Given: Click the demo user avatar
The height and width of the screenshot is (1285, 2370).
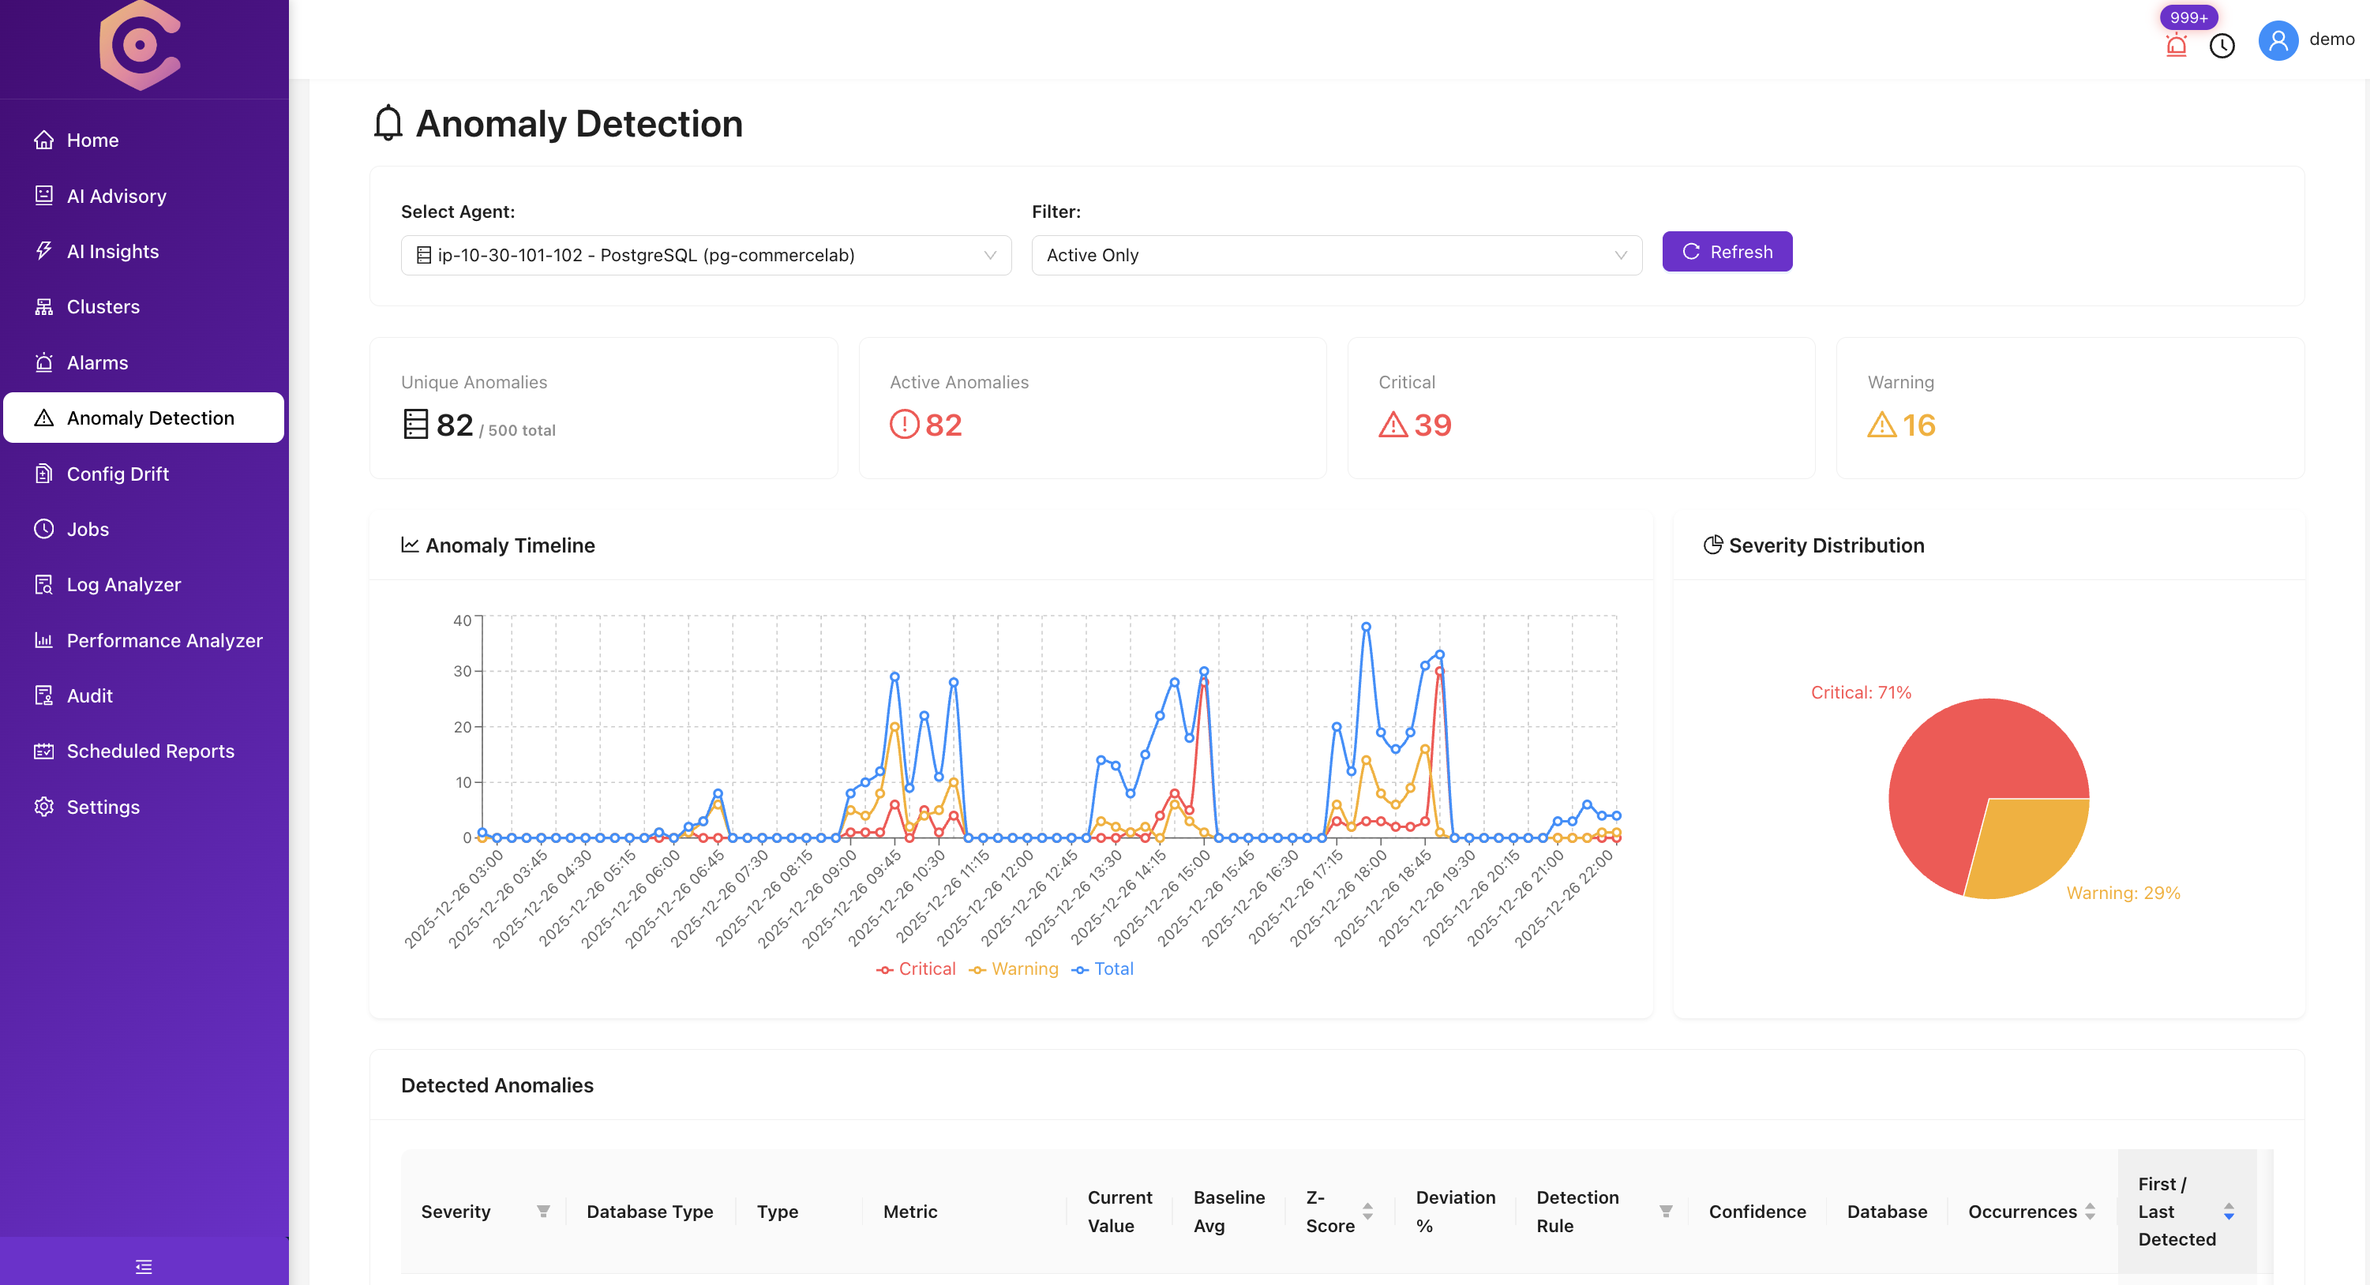Looking at the screenshot, I should pyautogui.click(x=2277, y=39).
